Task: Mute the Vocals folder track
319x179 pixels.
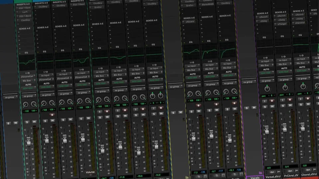Action: click(254, 107)
